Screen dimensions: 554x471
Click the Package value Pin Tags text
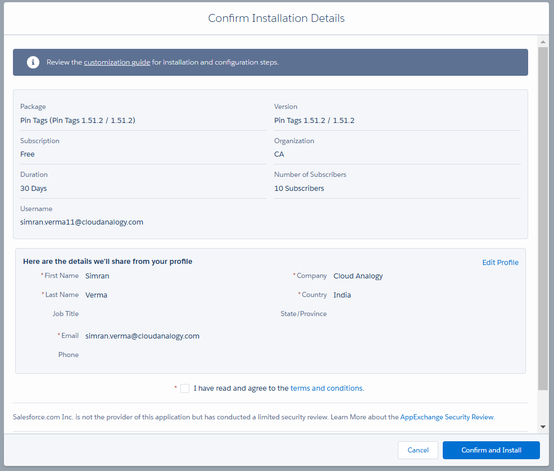78,121
